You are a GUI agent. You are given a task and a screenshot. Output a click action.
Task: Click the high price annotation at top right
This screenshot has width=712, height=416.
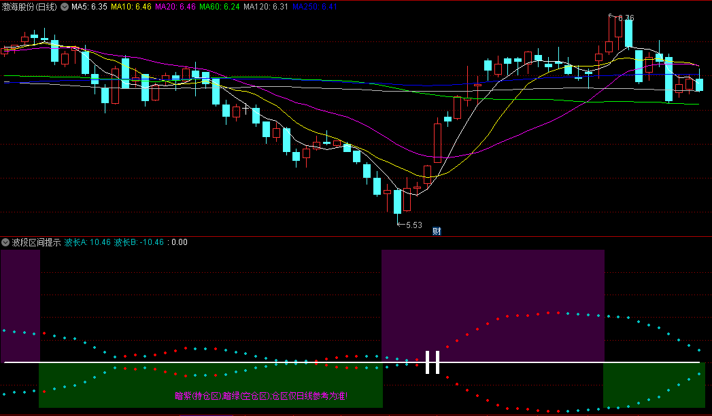click(622, 18)
